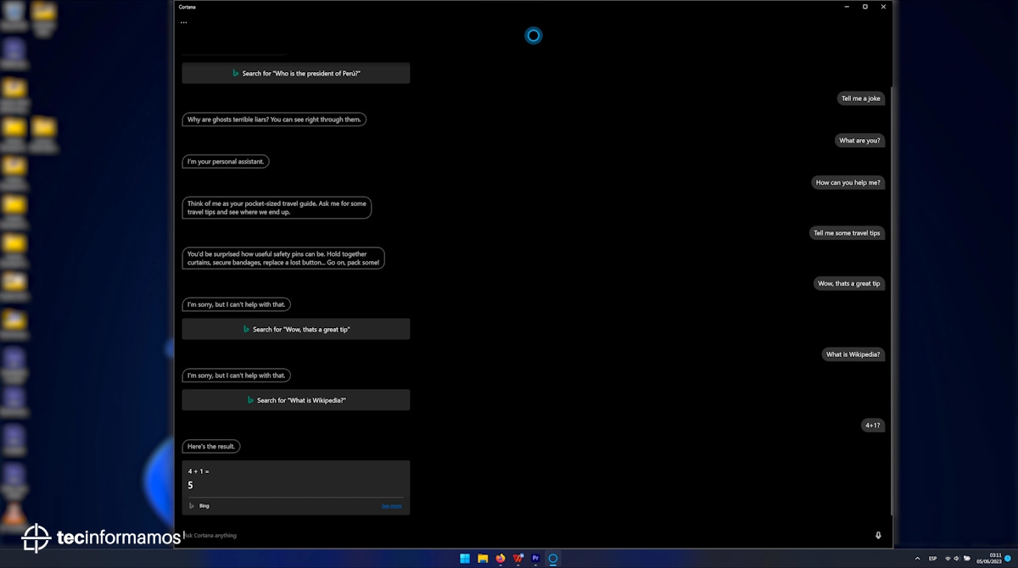Viewport: 1018px width, 568px height.
Task: Click the "Here's the result." reply
Action: (x=211, y=446)
